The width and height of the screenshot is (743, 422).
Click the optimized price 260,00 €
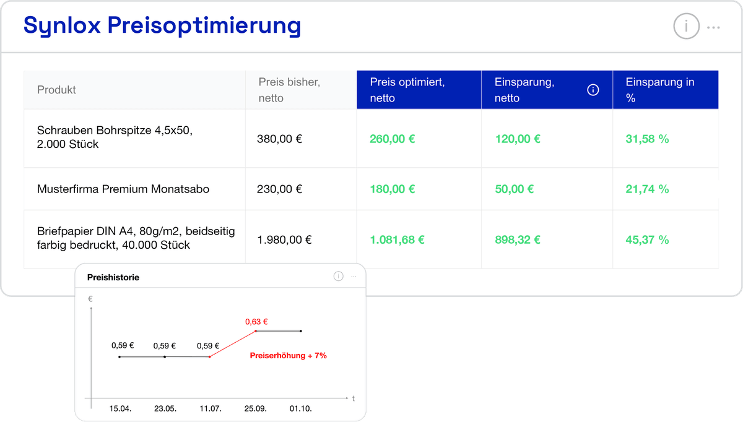392,139
